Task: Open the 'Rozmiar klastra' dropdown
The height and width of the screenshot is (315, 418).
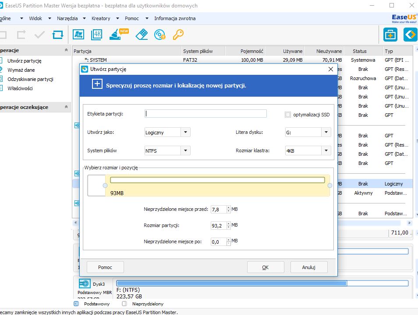Action: pos(326,151)
